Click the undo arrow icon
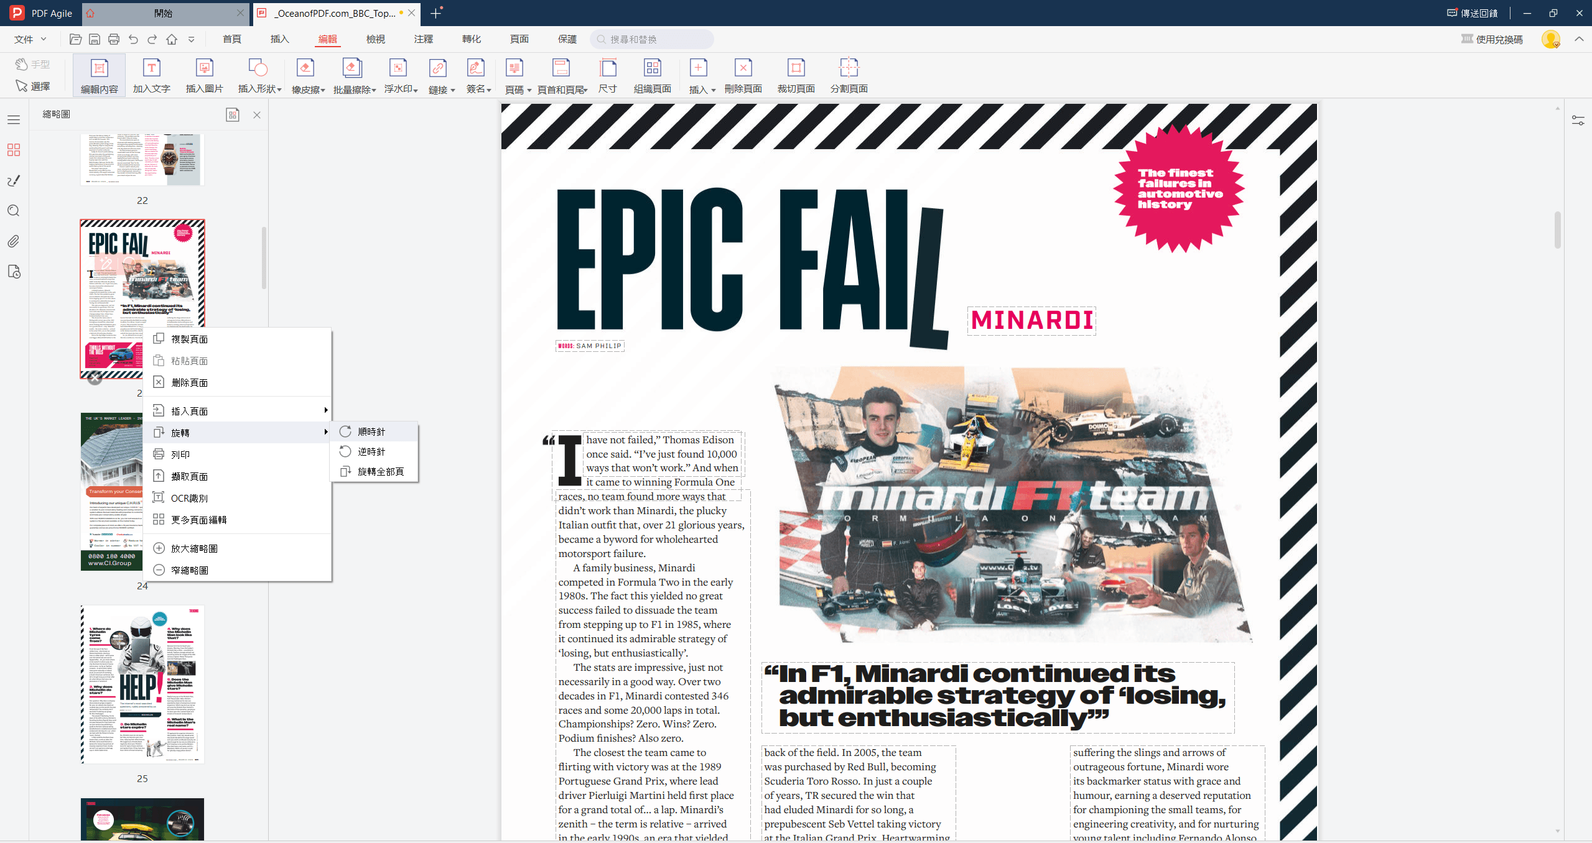The height and width of the screenshot is (843, 1592). 133,39
